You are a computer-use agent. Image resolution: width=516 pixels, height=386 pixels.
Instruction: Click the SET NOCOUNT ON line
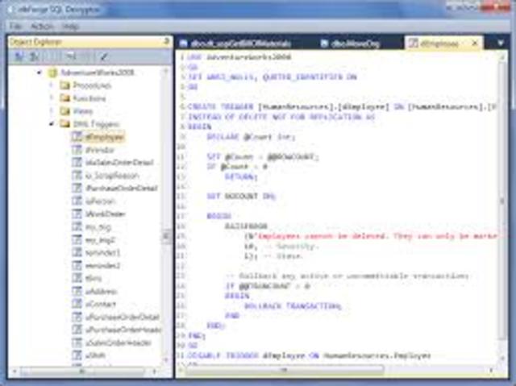tap(241, 197)
